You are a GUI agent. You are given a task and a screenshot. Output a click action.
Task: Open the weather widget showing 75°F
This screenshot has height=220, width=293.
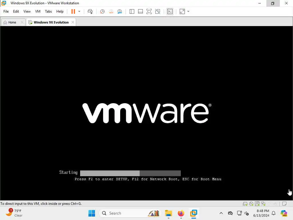point(14,213)
